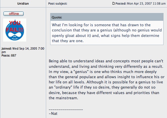
Task: Click the Quote: header bar
Action: [x=107, y=17]
